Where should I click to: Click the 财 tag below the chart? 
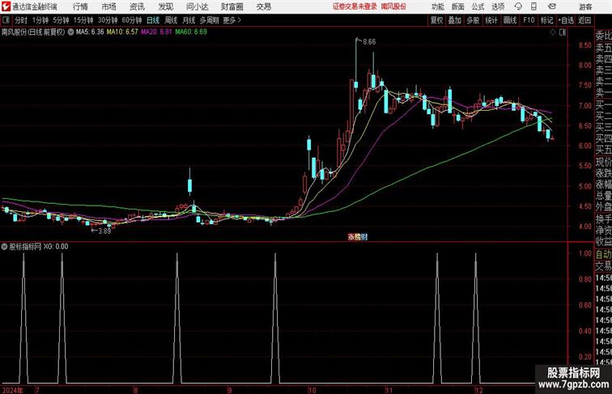coord(364,237)
